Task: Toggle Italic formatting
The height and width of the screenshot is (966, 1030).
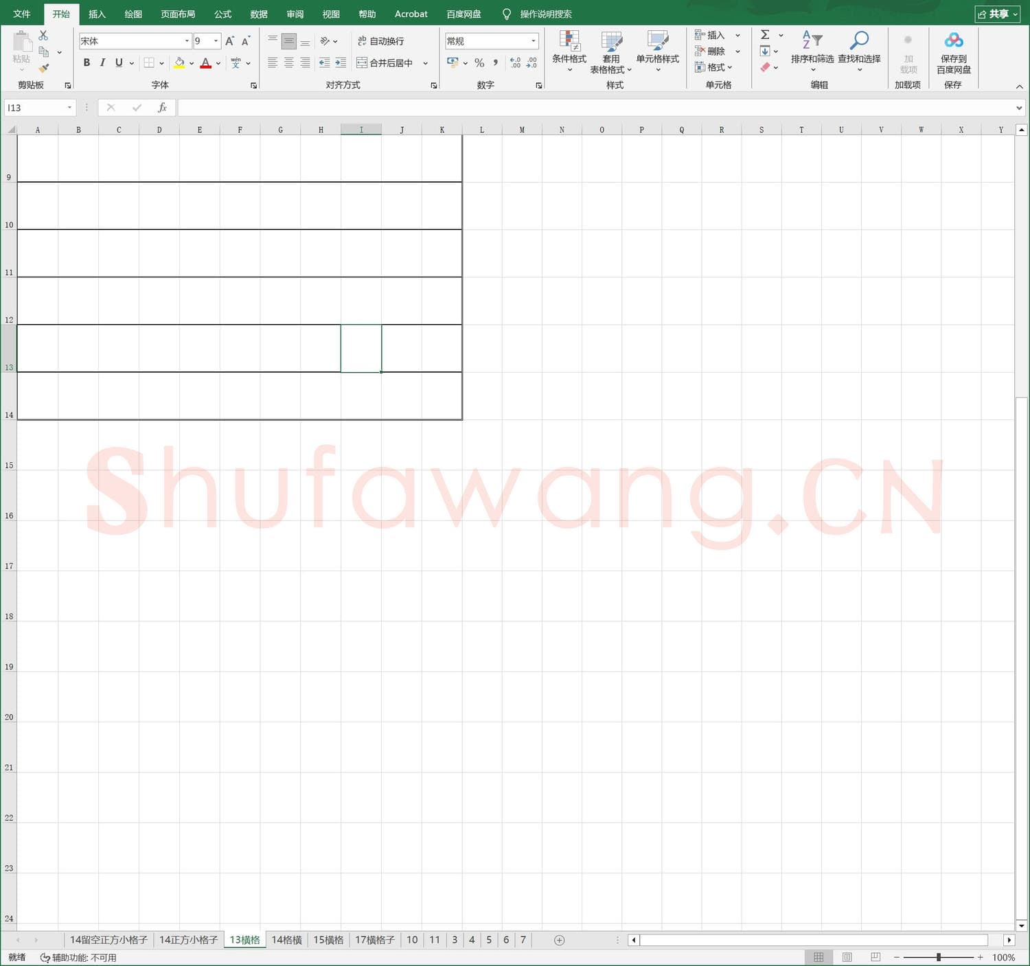Action: [102, 62]
